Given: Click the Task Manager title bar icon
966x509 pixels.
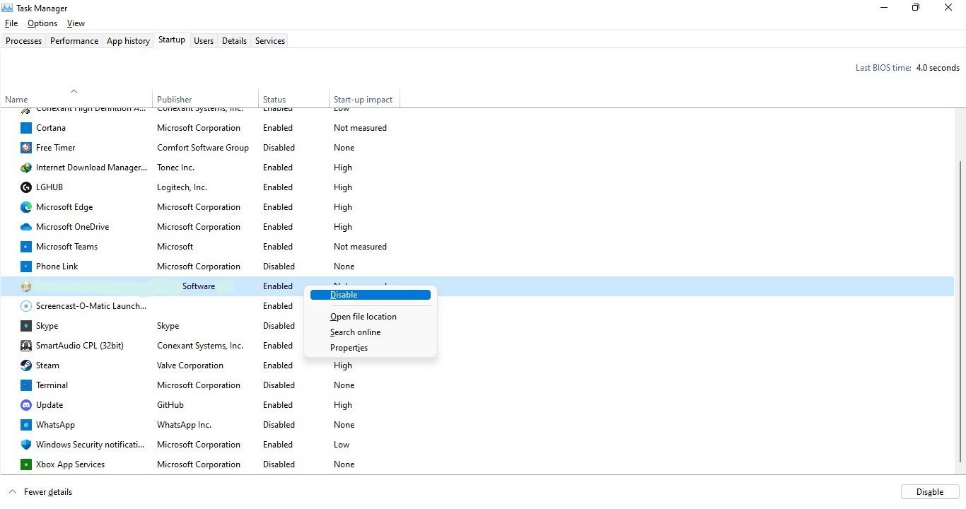Looking at the screenshot, I should [x=7, y=8].
